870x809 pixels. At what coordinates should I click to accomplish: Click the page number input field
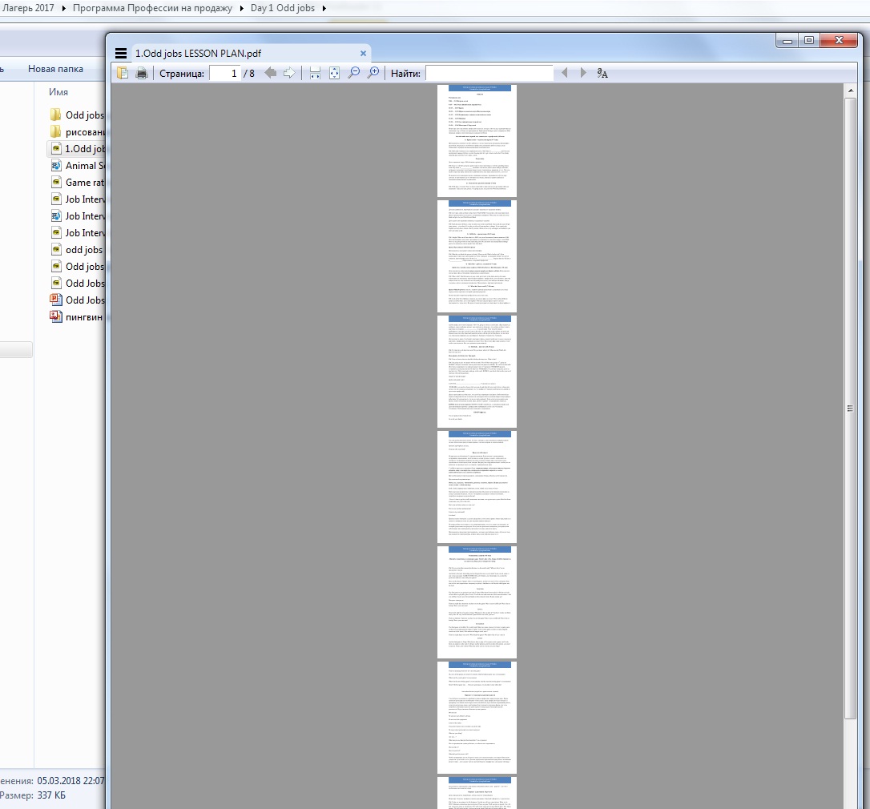(x=225, y=73)
